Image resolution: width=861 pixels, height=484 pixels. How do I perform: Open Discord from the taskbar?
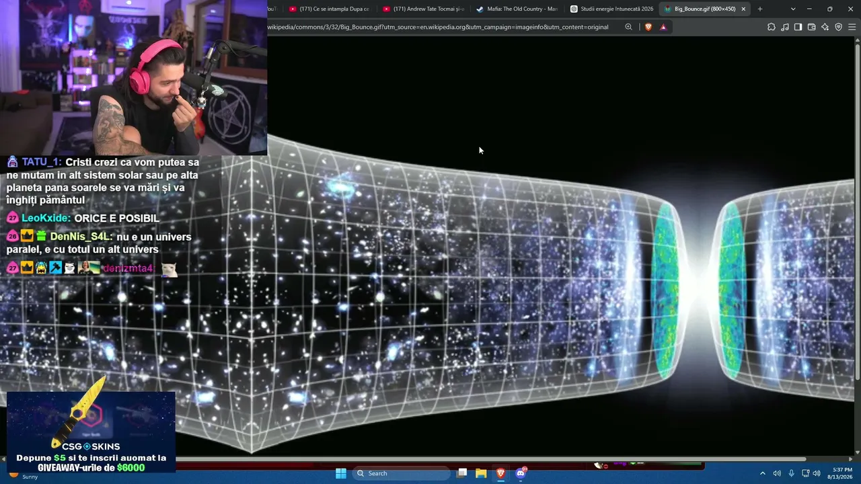[x=520, y=473]
